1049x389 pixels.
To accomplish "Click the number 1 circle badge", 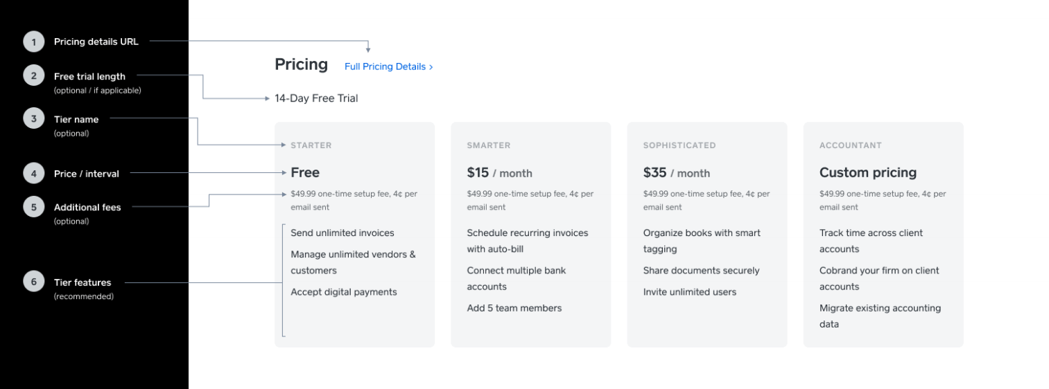I will (33, 42).
